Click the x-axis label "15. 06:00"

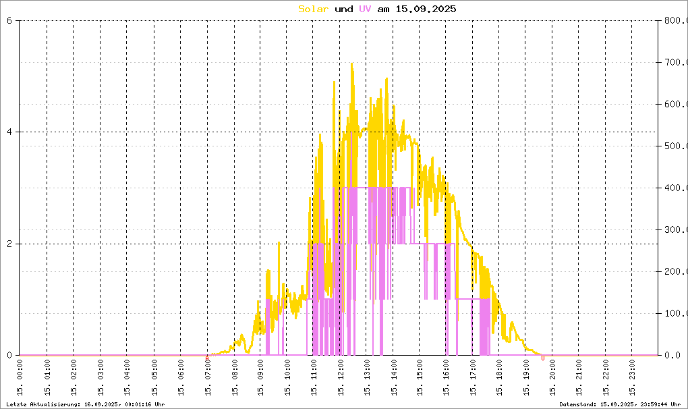[180, 378]
